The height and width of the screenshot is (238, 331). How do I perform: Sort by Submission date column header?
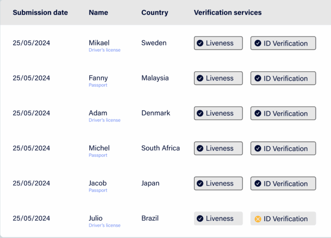[41, 12]
